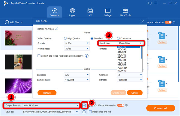Open Settings for the third video
The width and height of the screenshot is (180, 116).
tap(162, 90)
